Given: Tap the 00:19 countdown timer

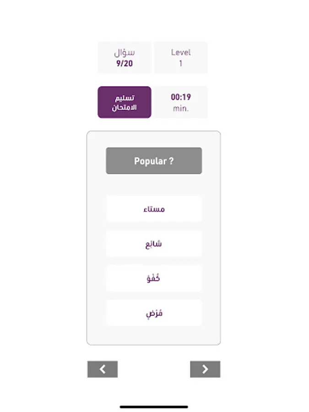Looking at the screenshot, I should pyautogui.click(x=181, y=97).
